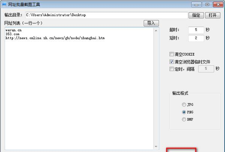Enable the 定时，间隔 checkbox
This screenshot has height=152, width=225.
point(171,69)
